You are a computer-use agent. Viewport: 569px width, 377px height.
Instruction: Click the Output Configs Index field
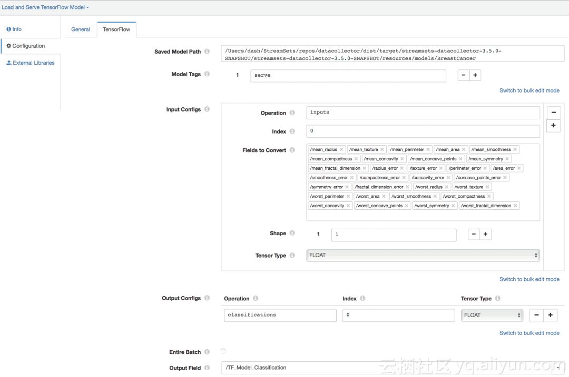click(398, 315)
